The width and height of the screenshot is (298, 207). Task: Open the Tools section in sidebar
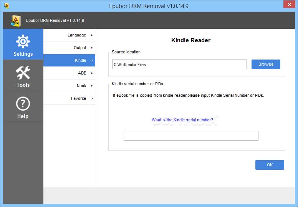23,75
